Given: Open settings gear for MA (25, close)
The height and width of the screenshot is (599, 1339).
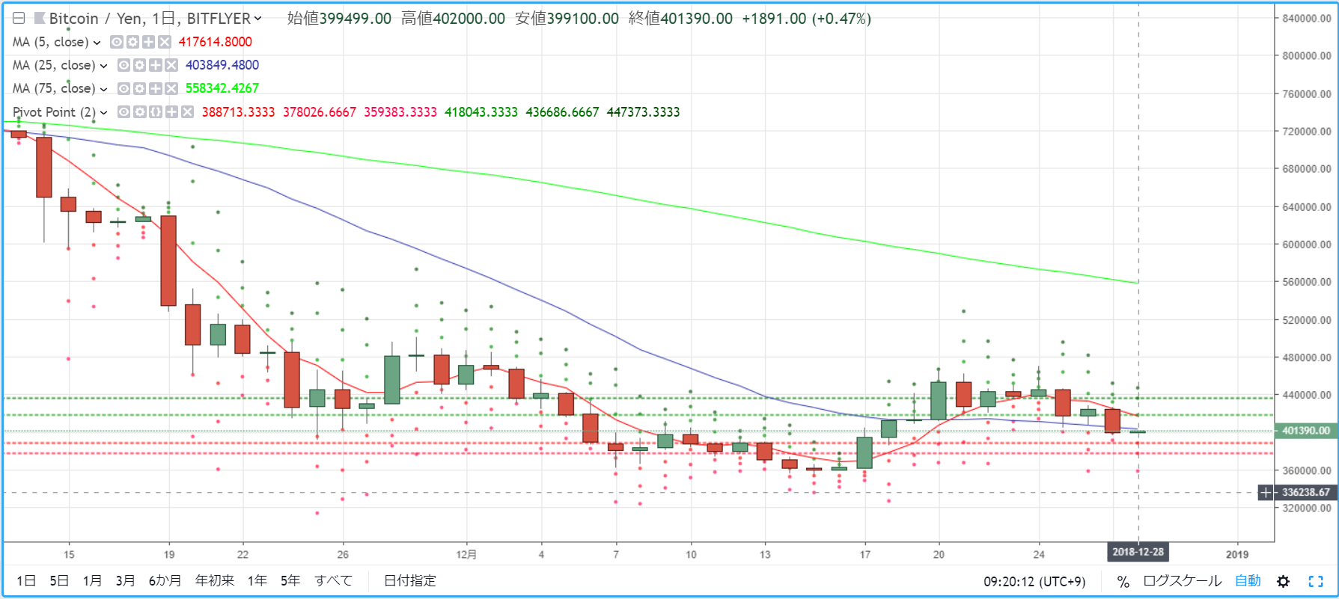Looking at the screenshot, I should click(140, 65).
